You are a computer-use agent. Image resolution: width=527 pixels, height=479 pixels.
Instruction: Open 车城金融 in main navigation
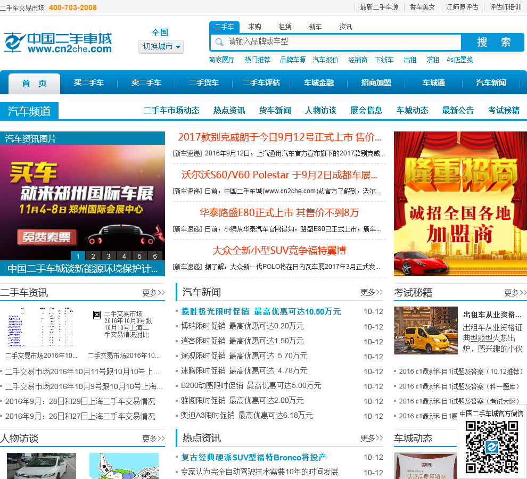319,82
